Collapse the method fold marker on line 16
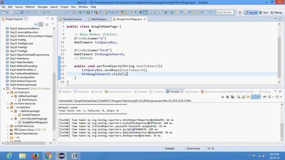 [x=65, y=66]
